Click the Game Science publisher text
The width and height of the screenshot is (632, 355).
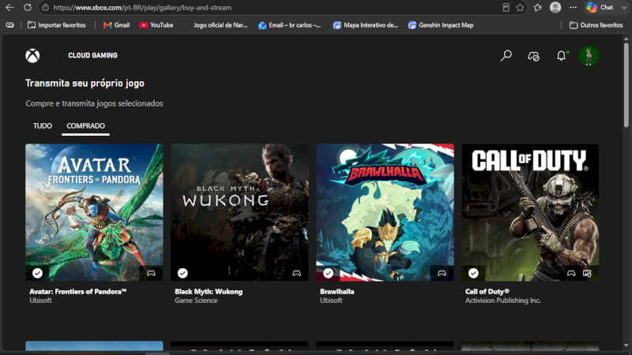pos(196,301)
